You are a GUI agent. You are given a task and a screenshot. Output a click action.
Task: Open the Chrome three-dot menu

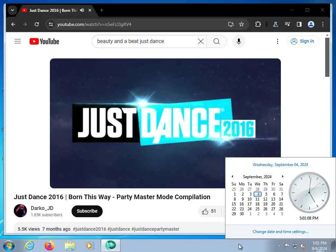tap(323, 24)
